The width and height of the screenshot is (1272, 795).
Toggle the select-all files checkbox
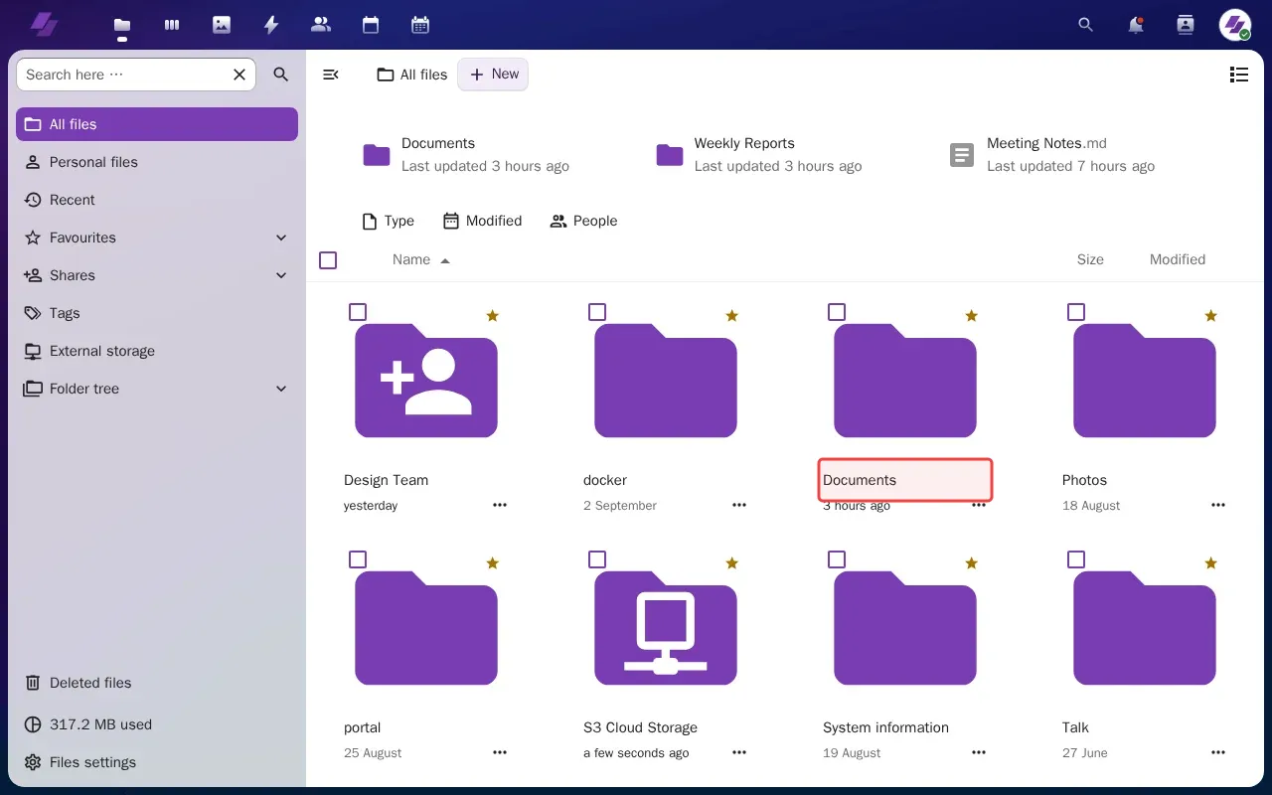coord(328,260)
